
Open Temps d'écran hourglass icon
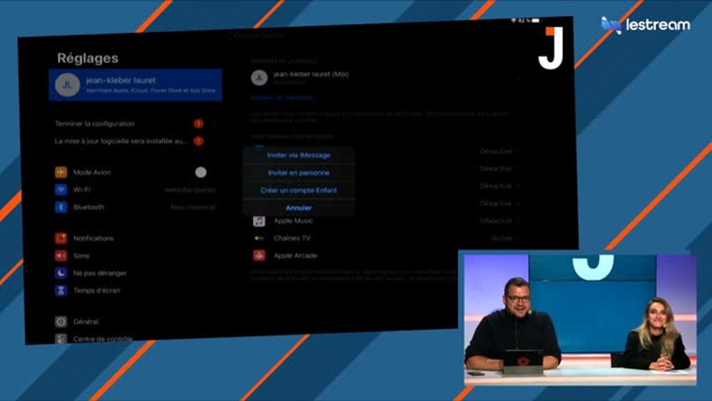(61, 290)
